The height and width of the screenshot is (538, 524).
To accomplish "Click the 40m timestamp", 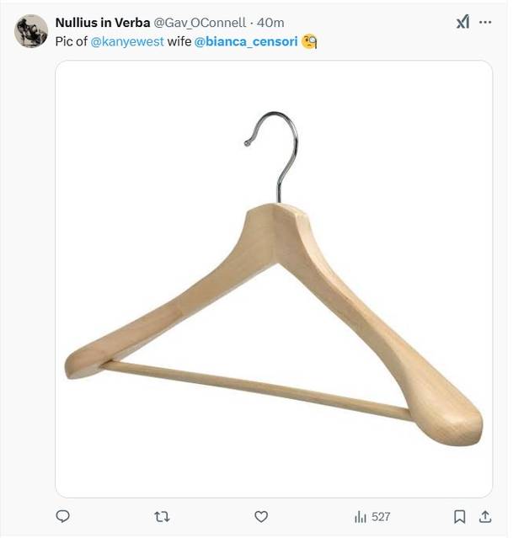I will (x=270, y=23).
